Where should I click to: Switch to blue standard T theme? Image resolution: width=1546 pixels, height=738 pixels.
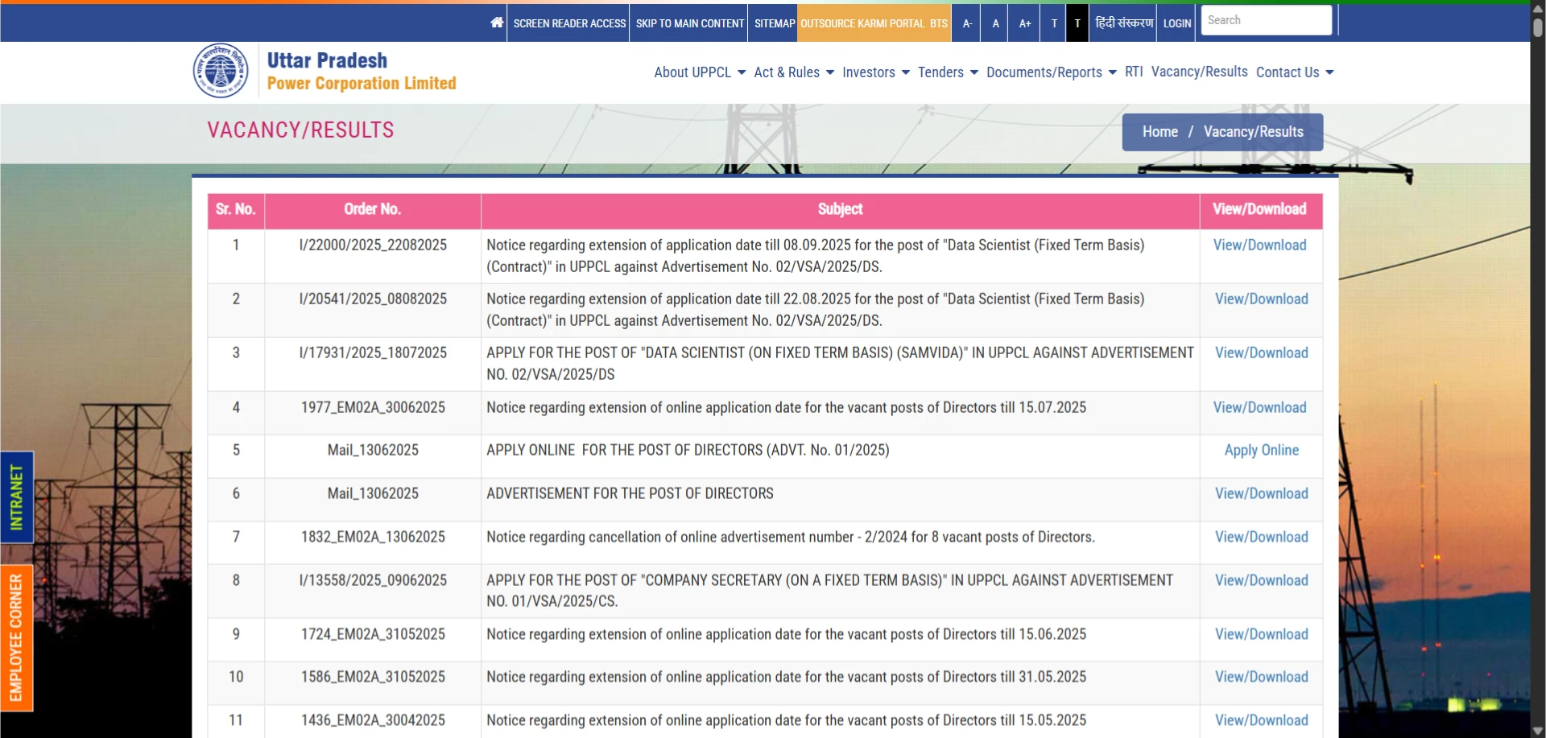[x=1053, y=23]
